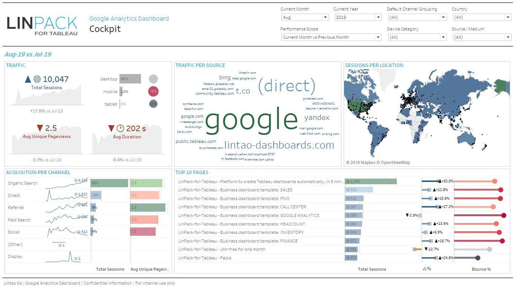Select the LinPack-for-Tableau - Packs page row
Viewport: 517px width, 288px height.
tap(205, 258)
